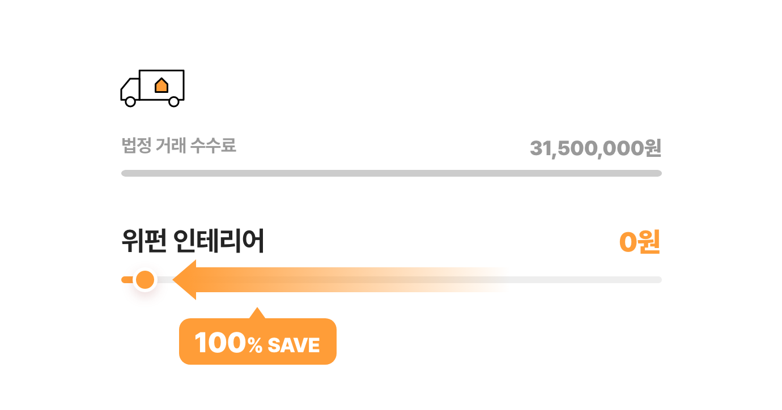
Task: Select the 법정 거래 수수료 label
Action: pos(178,146)
